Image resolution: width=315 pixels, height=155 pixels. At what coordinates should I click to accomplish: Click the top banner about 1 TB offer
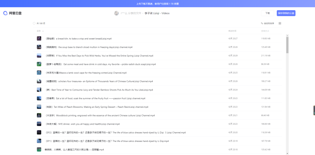click(x=157, y=4)
